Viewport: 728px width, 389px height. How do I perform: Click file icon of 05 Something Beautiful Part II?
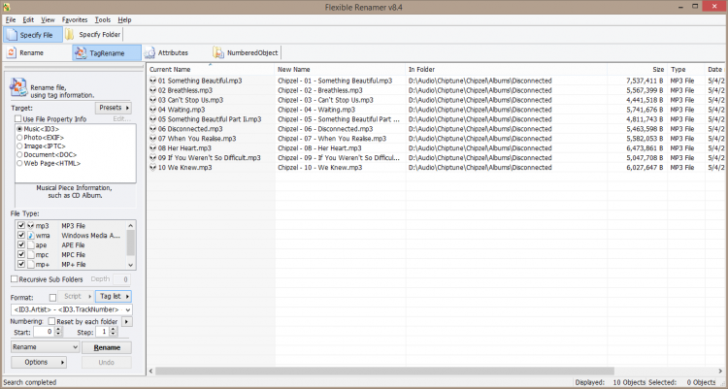click(152, 119)
